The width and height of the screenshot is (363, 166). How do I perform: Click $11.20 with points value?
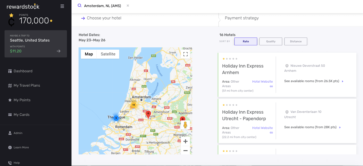click(x=16, y=51)
